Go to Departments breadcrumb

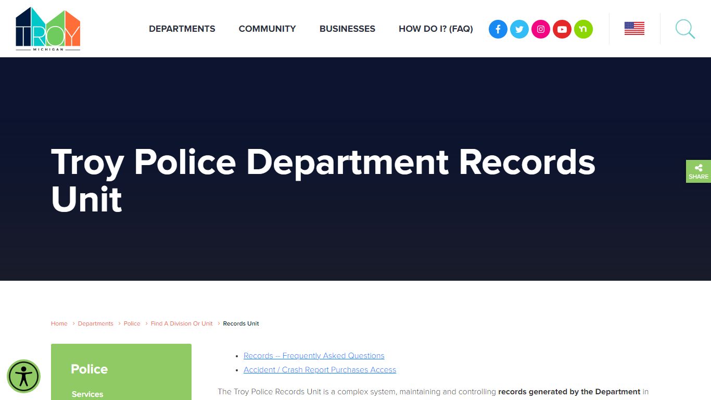96,323
